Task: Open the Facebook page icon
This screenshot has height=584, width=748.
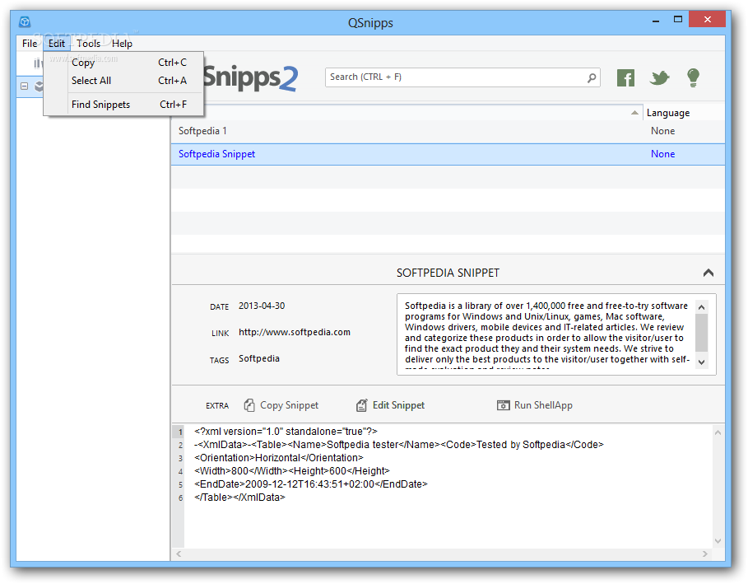Action: [625, 77]
